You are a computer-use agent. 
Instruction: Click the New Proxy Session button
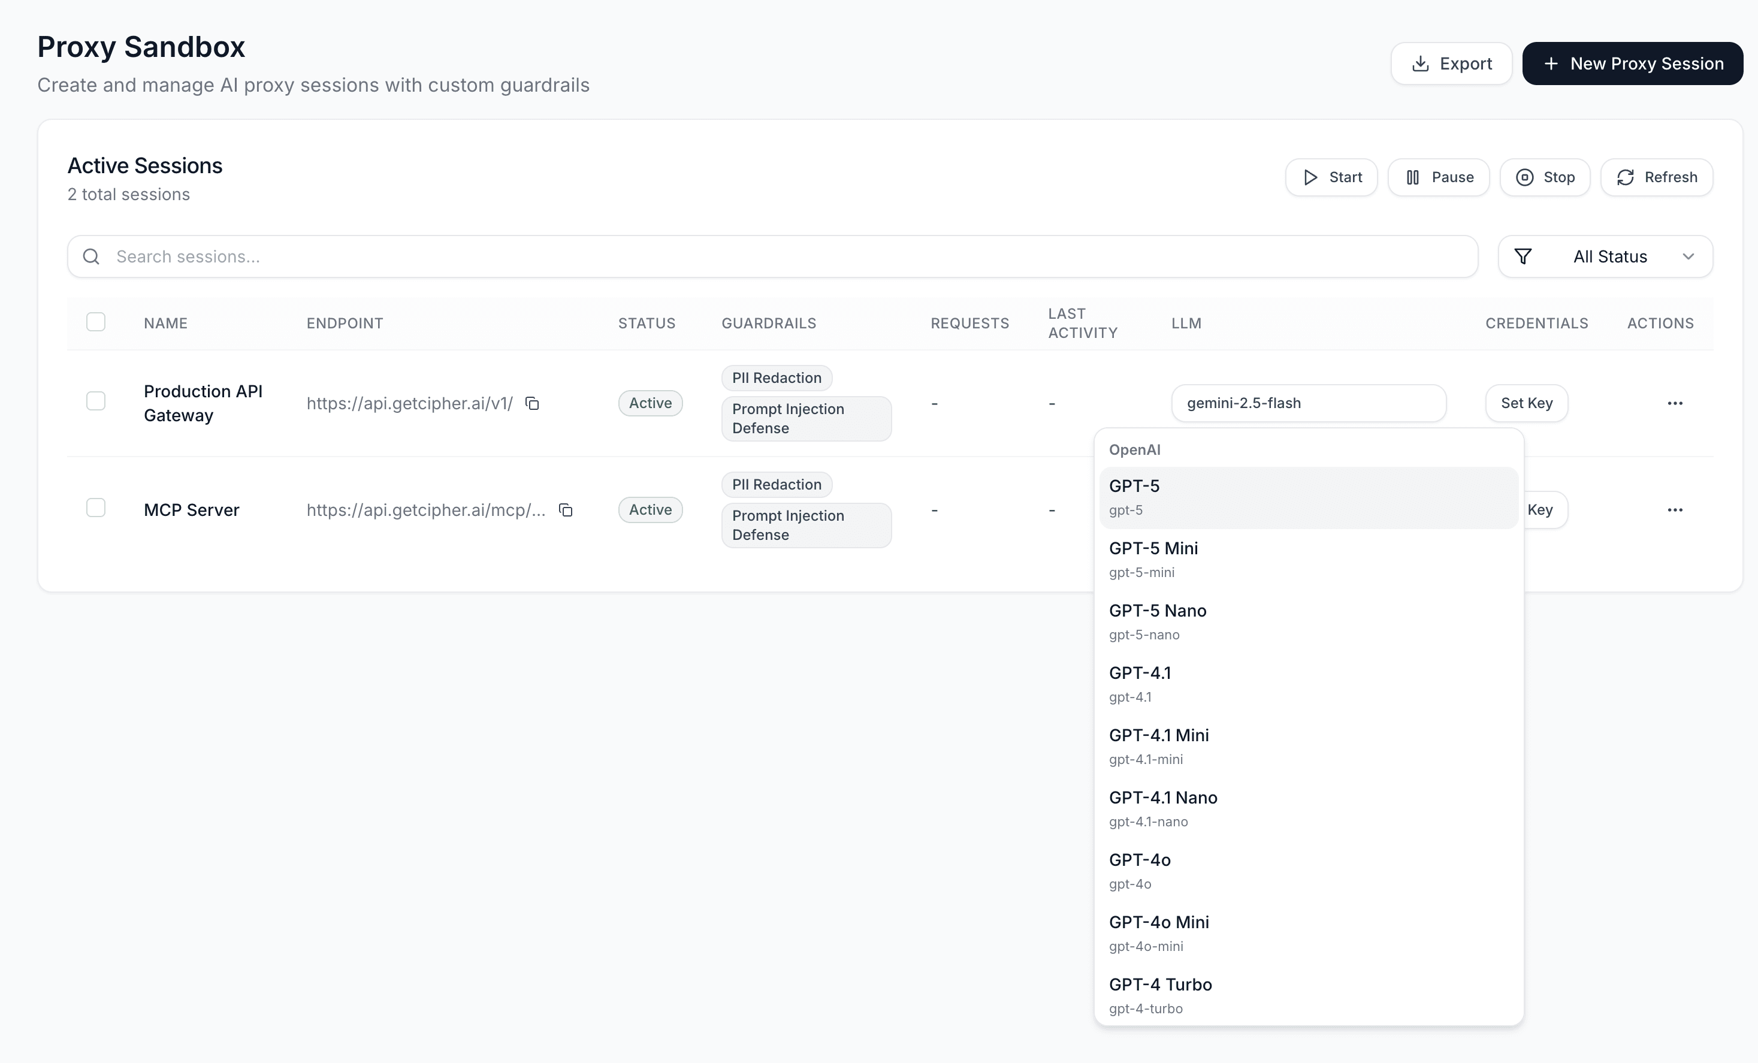tap(1632, 64)
